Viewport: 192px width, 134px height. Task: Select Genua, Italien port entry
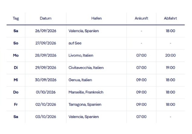click(x=80, y=80)
